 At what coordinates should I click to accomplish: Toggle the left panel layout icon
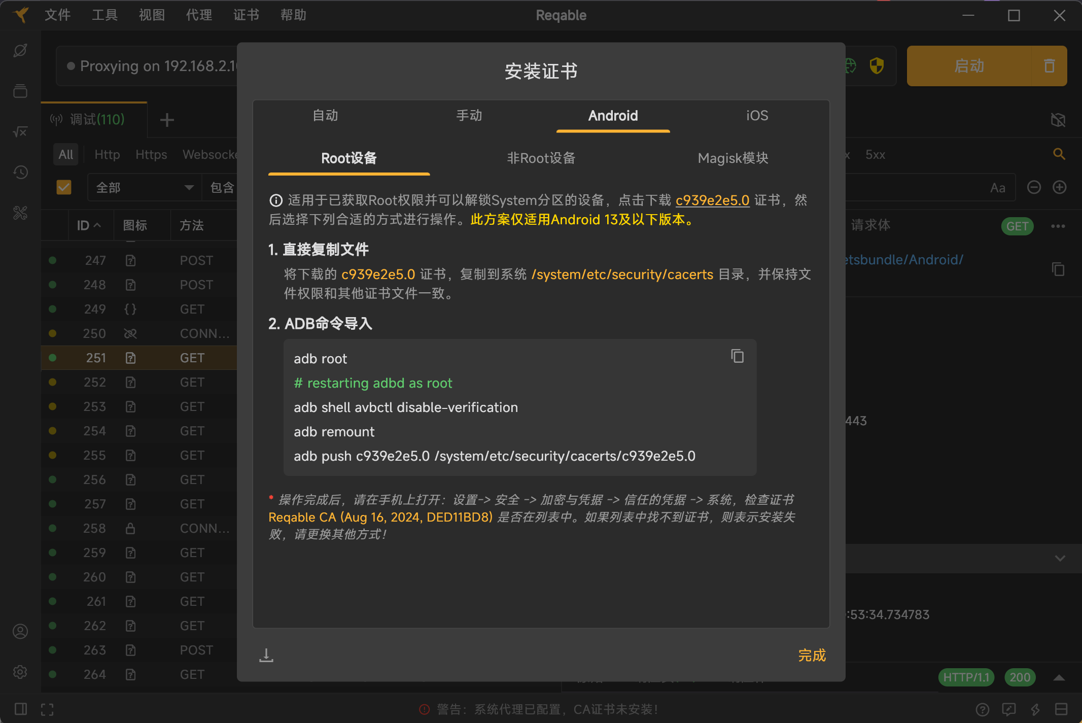(x=21, y=709)
